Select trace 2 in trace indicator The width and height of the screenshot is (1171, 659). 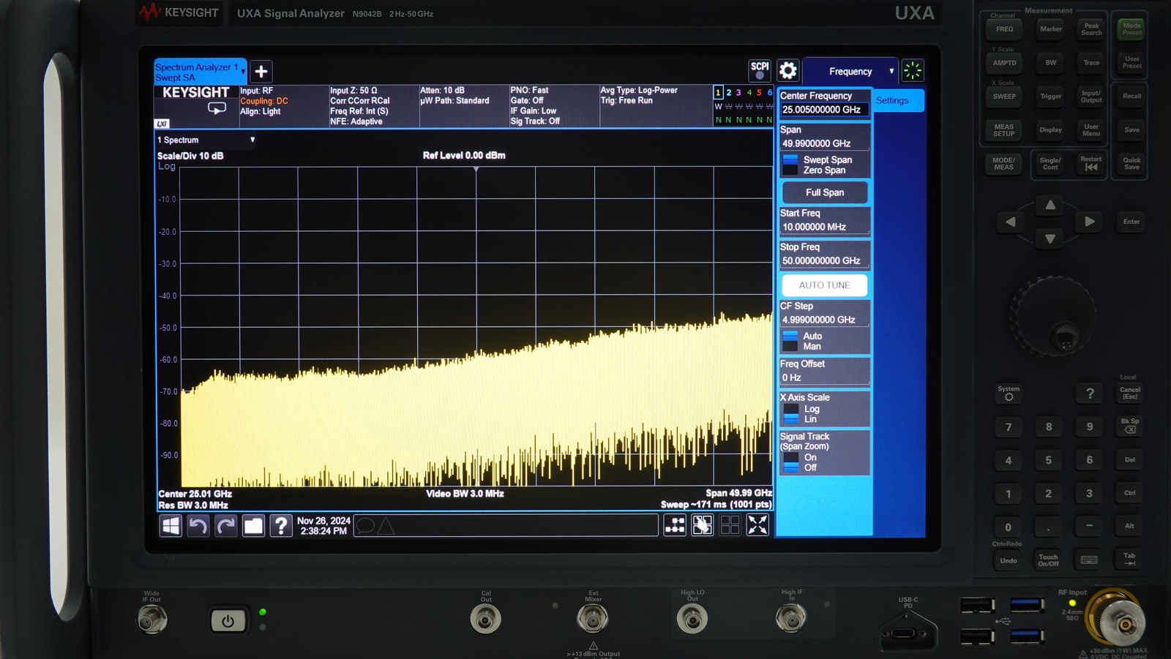[x=728, y=92]
